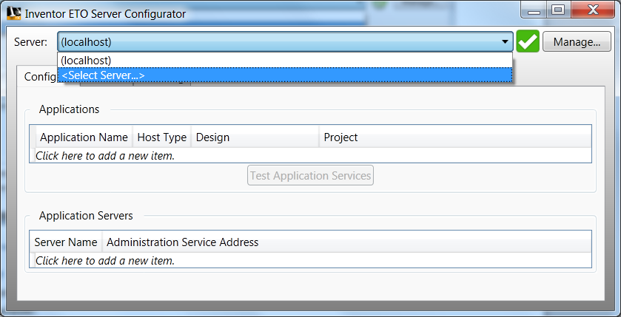Screen dimensions: 621x317
Task: Switch to the Configuration tab
Action: (38, 76)
